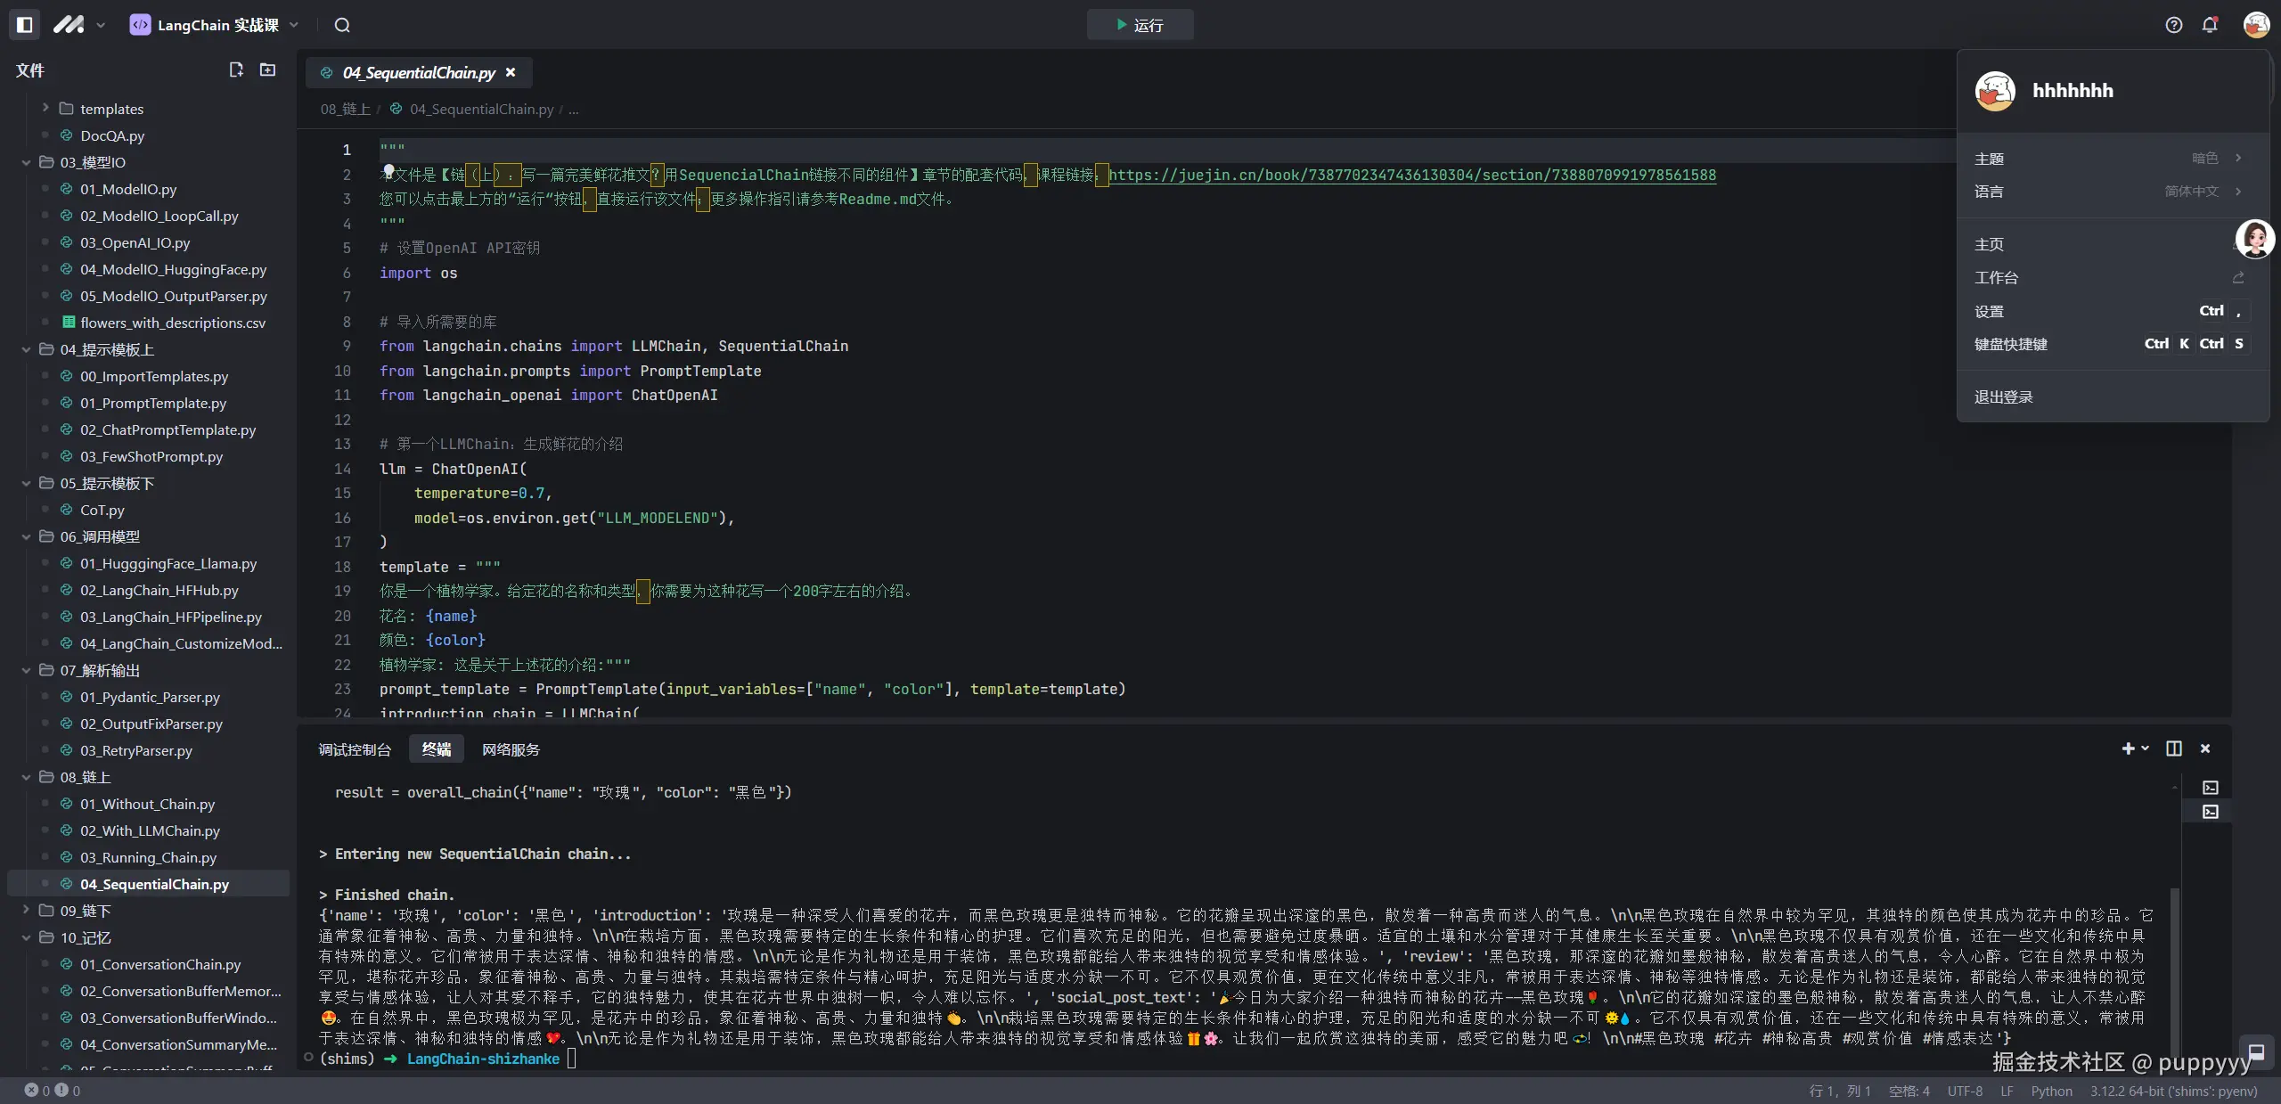Click the search magnifier icon
Viewport: 2281px width, 1104px height.
point(342,25)
